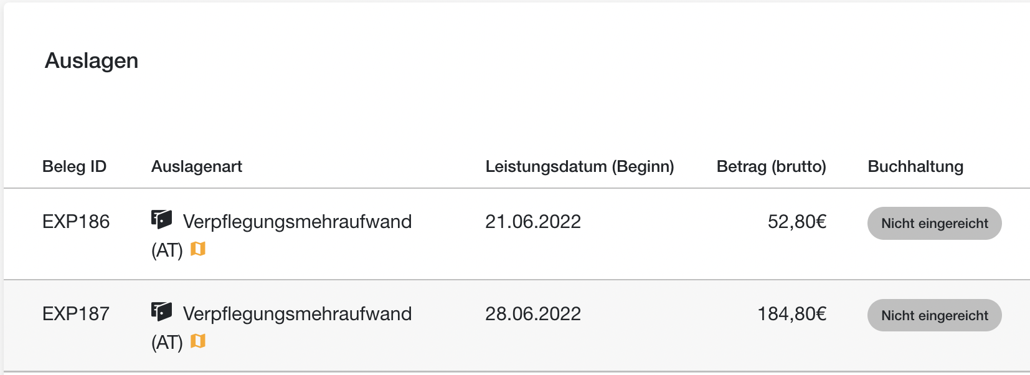Image resolution: width=1030 pixels, height=375 pixels.
Task: Click the wallet icon in EXP186 row
Action: click(161, 219)
